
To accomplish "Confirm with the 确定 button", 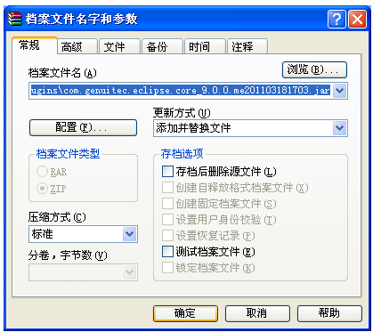I will click(185, 313).
